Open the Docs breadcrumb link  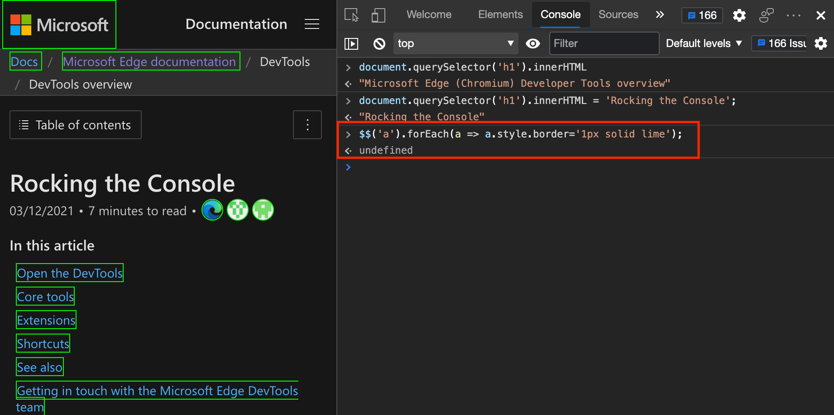26,61
